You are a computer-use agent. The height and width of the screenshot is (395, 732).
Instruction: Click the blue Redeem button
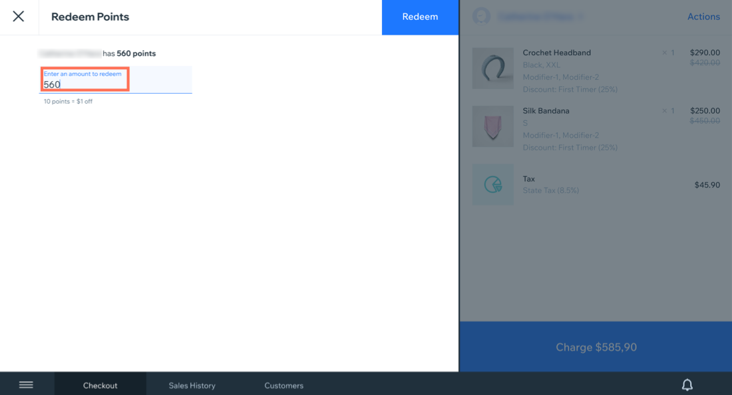(x=420, y=17)
